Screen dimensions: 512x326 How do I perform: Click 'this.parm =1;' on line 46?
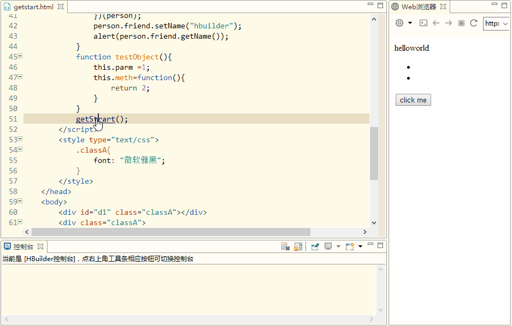pyautogui.click(x=121, y=68)
